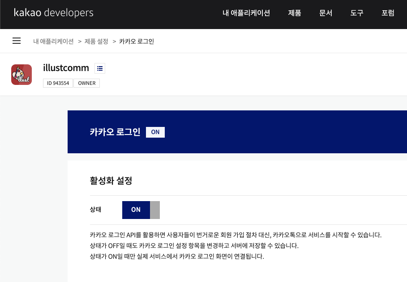Open the 포럼 menu in the top navigation
The width and height of the screenshot is (407, 282).
point(388,13)
